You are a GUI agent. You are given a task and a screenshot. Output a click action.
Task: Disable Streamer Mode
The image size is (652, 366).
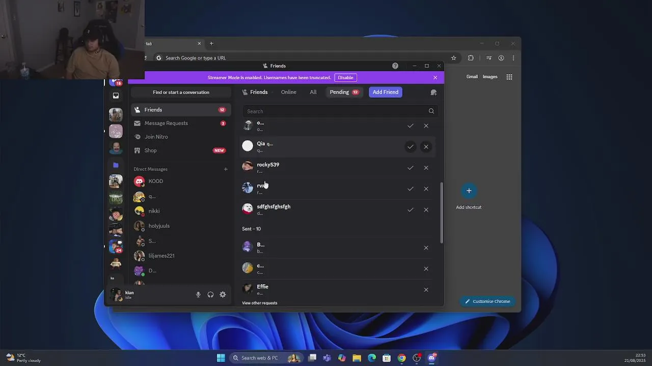point(345,78)
